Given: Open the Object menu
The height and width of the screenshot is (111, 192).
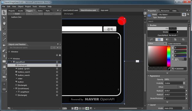Looking at the screenshot, I should point(20,6).
